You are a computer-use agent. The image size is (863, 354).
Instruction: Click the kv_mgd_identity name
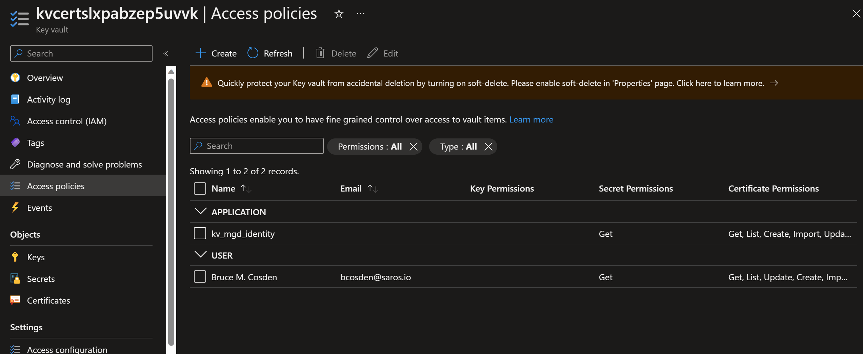pos(243,234)
